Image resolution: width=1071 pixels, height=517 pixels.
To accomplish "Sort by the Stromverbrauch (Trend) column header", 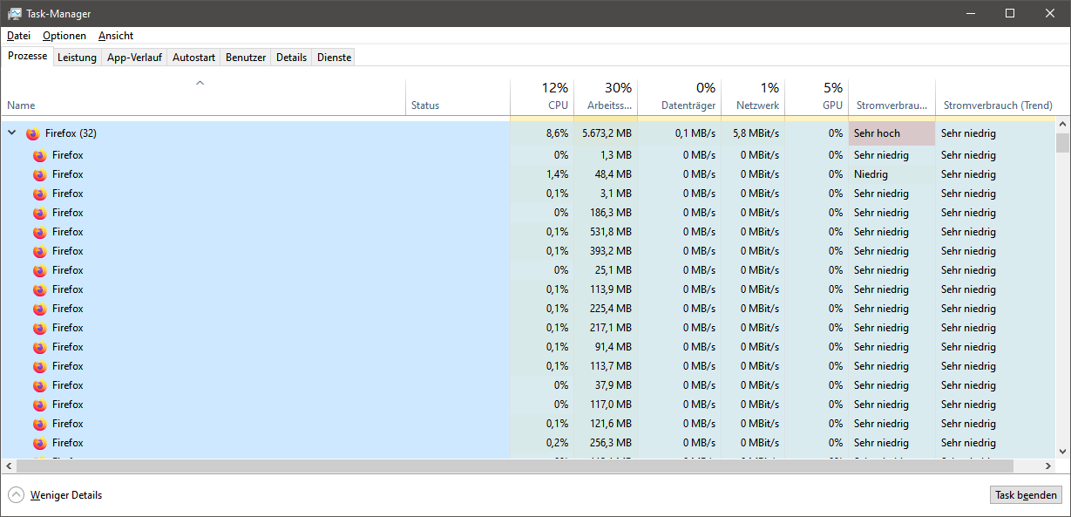I will [996, 97].
